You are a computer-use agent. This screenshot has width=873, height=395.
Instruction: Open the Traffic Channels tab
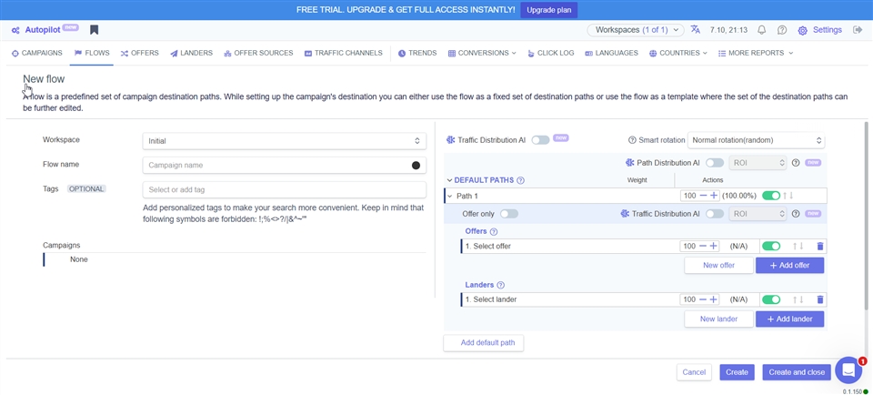[343, 54]
